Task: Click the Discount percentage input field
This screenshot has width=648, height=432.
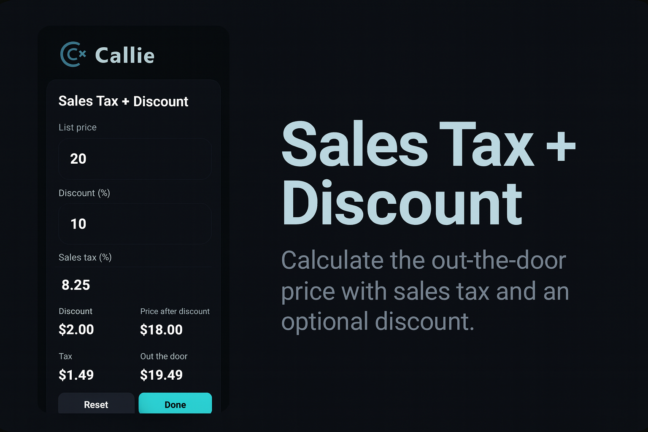Action: click(135, 224)
